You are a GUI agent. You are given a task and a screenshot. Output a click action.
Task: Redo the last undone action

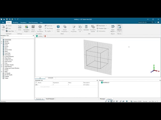[18, 19]
